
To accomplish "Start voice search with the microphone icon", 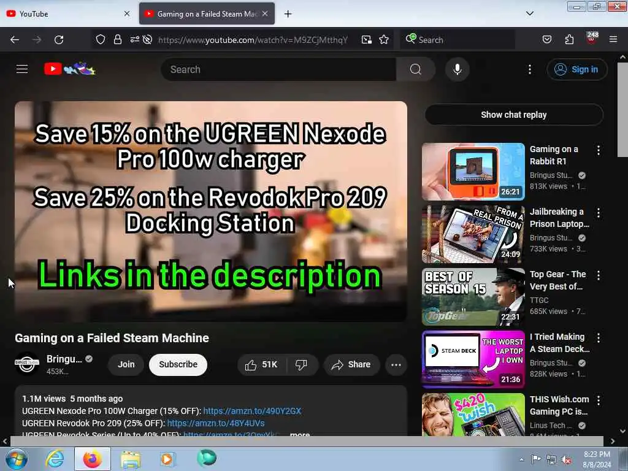I will [x=458, y=69].
